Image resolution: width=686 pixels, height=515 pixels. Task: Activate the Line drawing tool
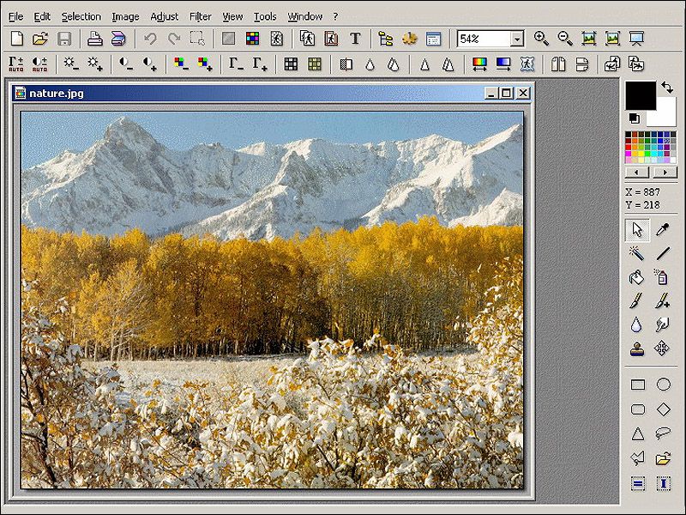coord(662,253)
